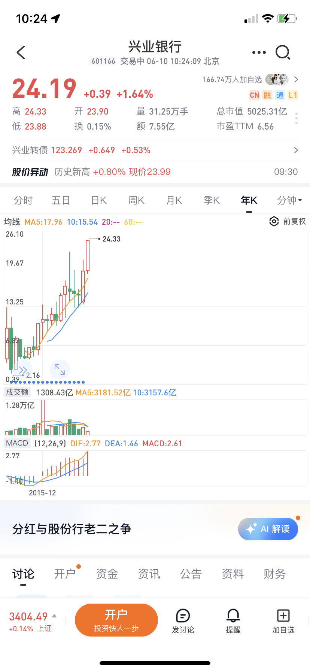Expand the 166.74万人加自选 followers chevron

point(296,79)
